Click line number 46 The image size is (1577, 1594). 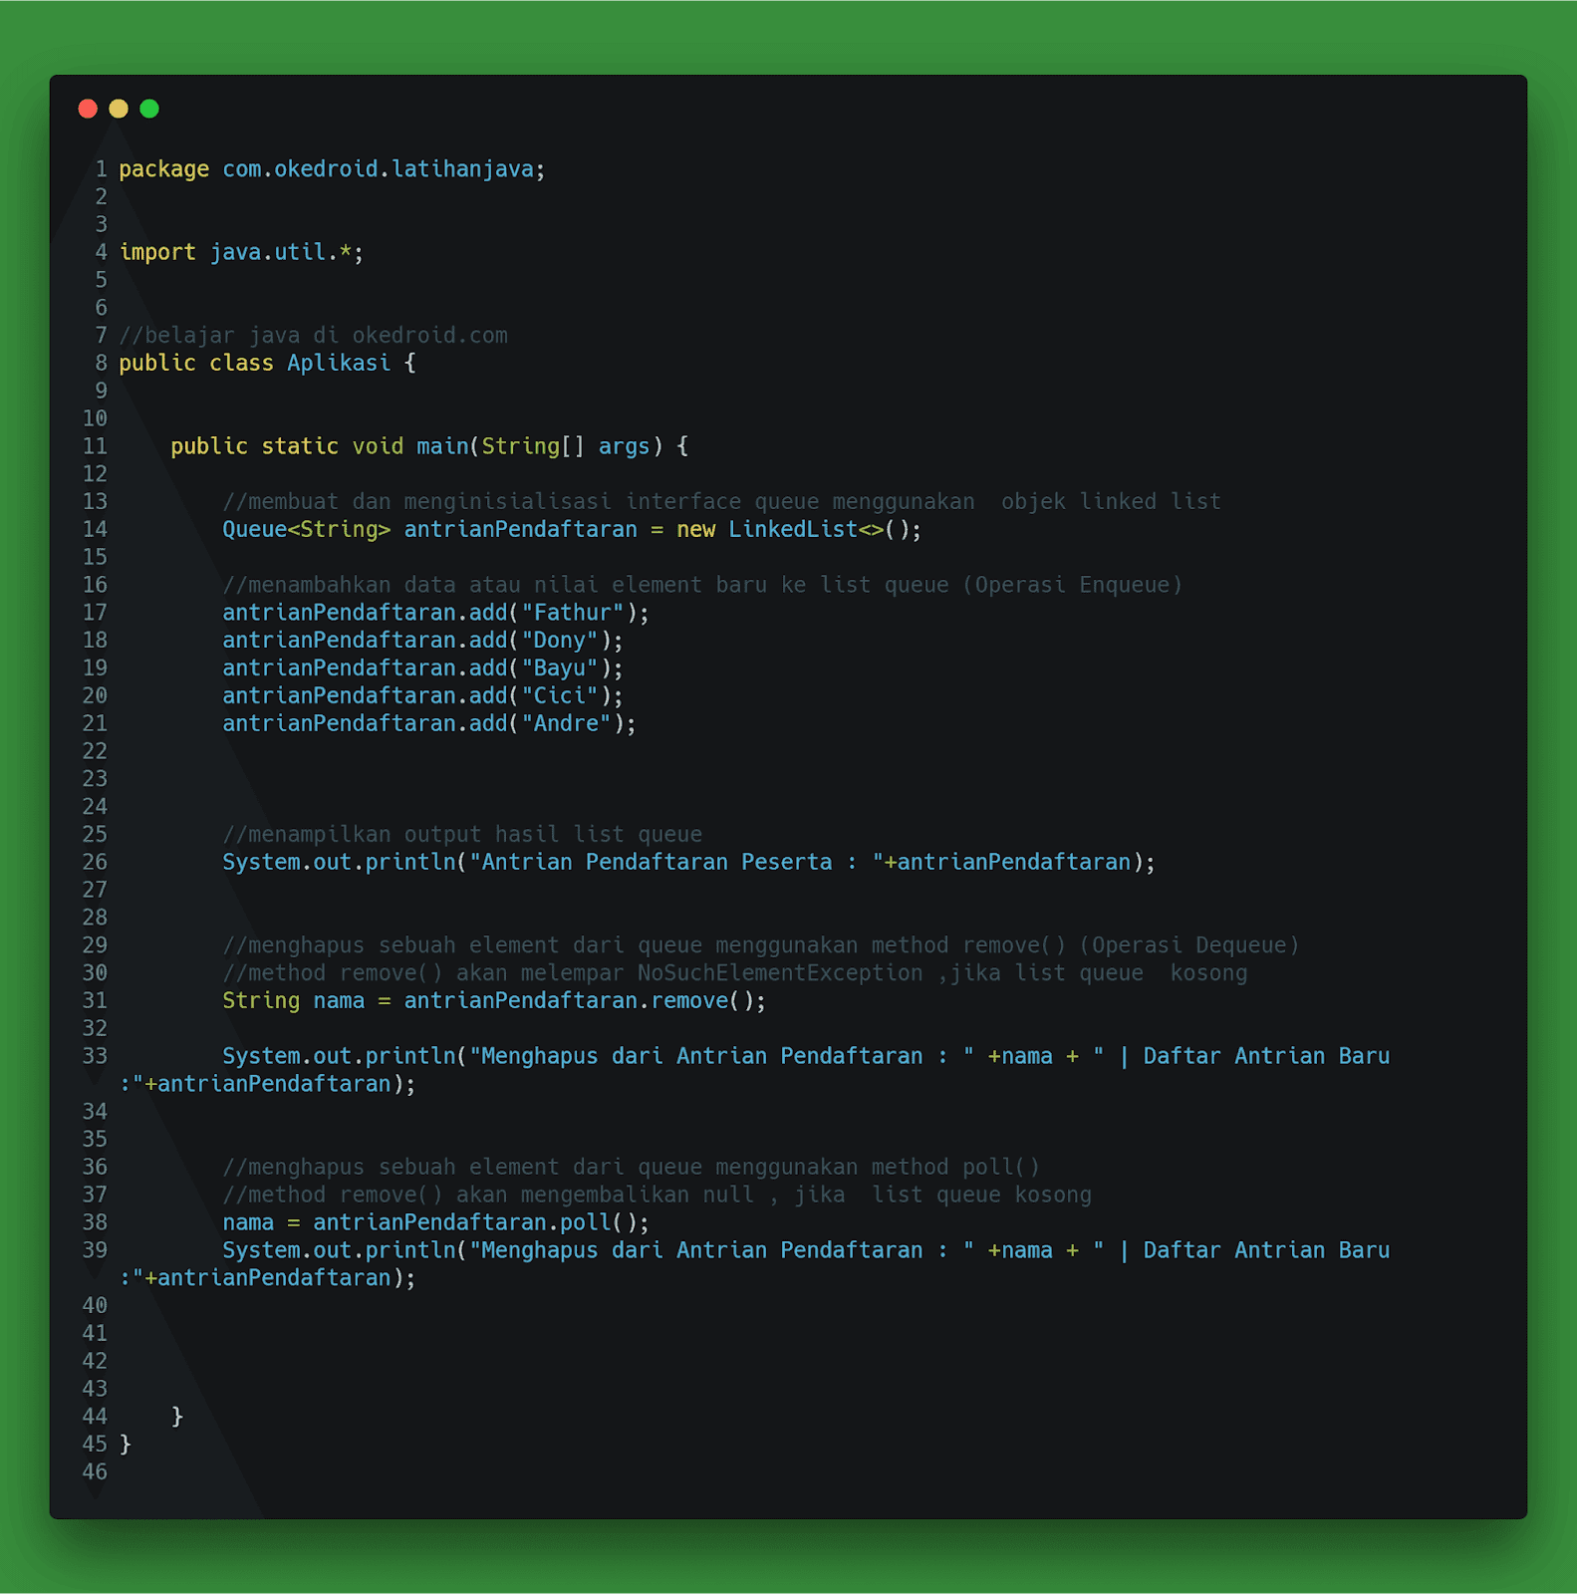[x=95, y=1472]
